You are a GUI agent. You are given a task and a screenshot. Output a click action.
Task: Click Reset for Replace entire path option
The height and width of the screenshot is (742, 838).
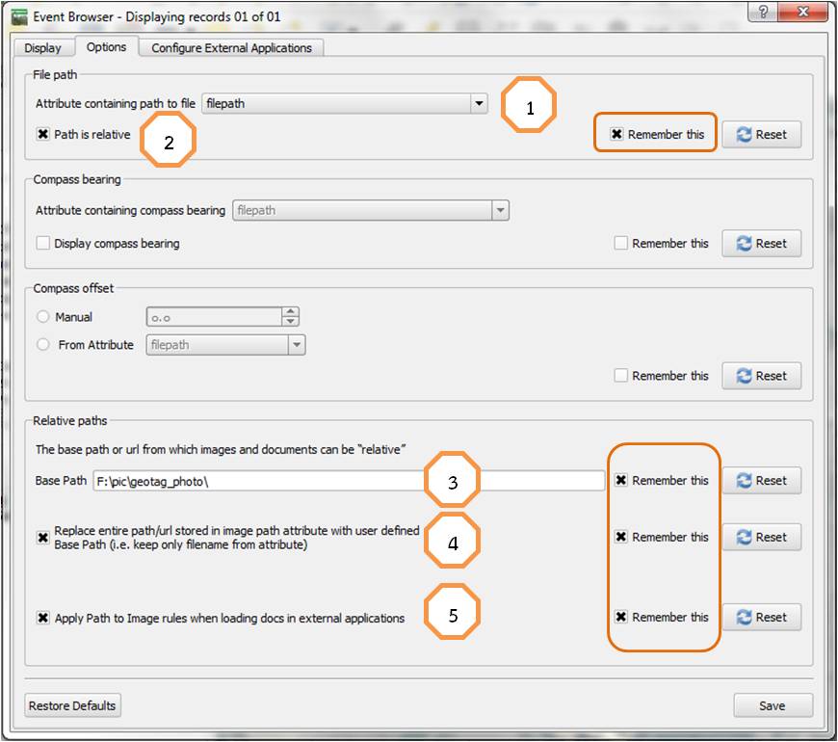click(x=762, y=537)
